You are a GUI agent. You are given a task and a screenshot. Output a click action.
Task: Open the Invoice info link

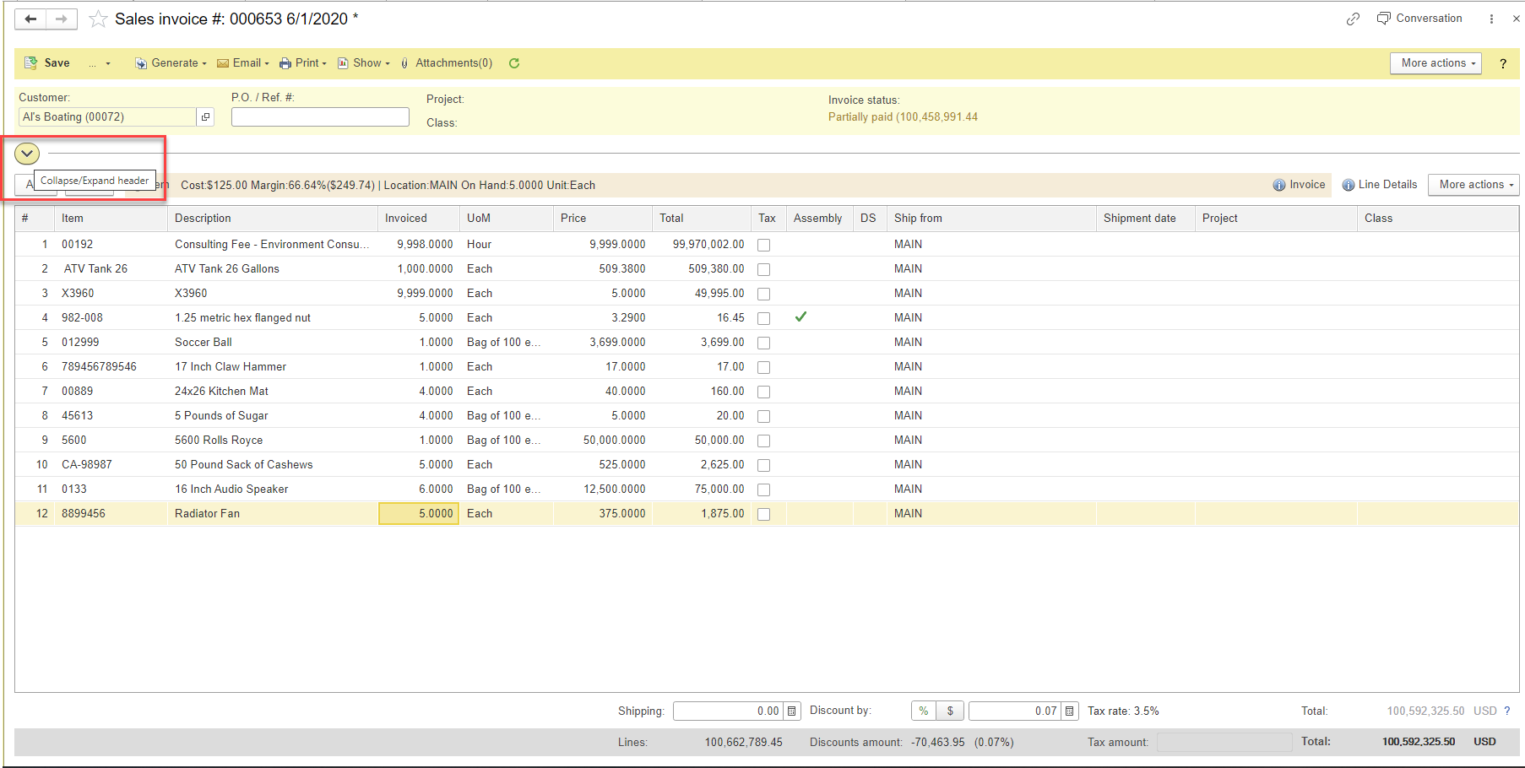[x=1299, y=185]
